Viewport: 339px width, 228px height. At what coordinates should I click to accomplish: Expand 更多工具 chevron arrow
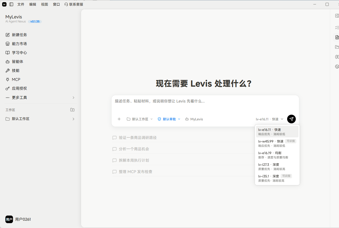pyautogui.click(x=73, y=97)
